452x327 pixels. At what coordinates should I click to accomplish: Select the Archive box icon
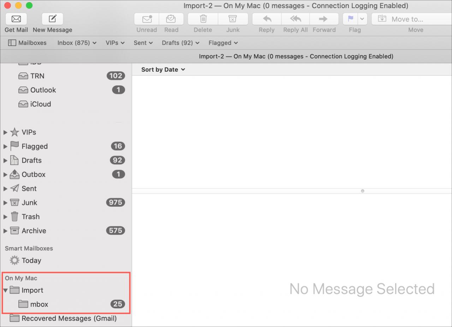[x=14, y=231]
